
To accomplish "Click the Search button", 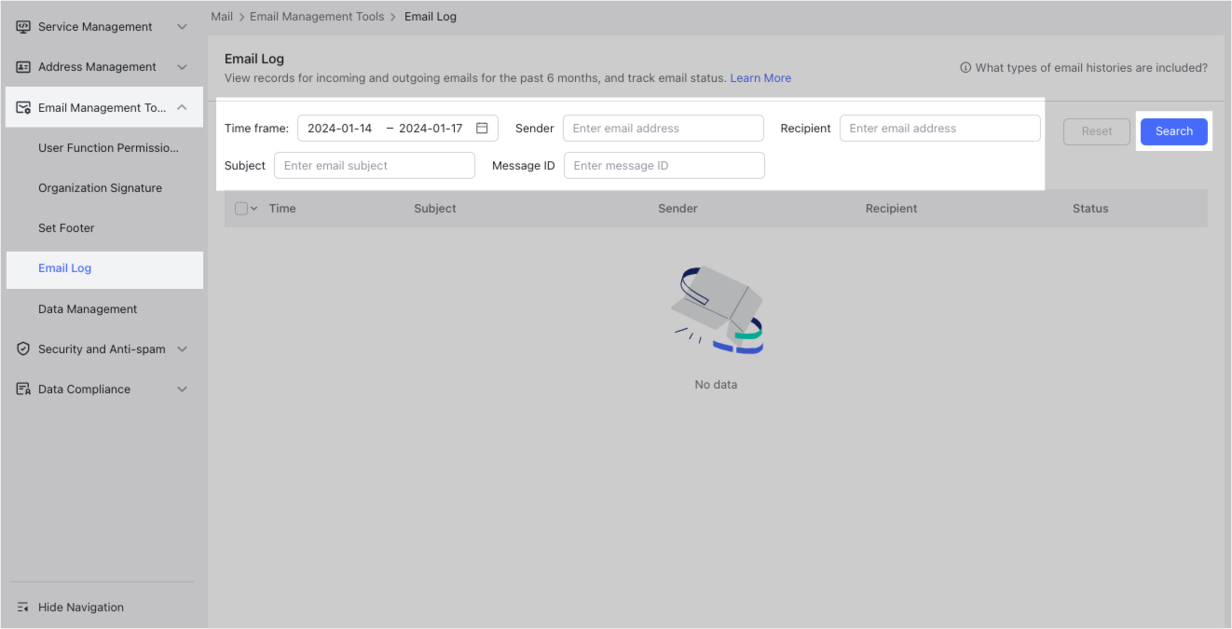I will tap(1174, 131).
